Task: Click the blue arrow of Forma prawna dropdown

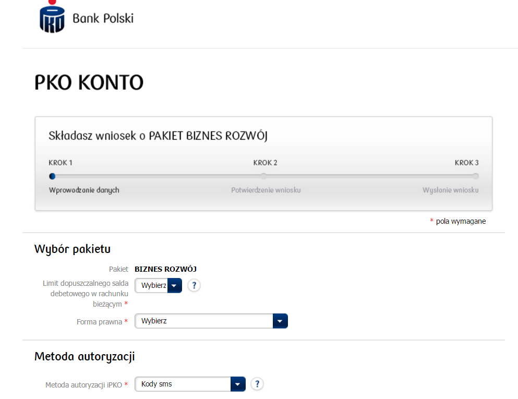Action: pos(280,321)
